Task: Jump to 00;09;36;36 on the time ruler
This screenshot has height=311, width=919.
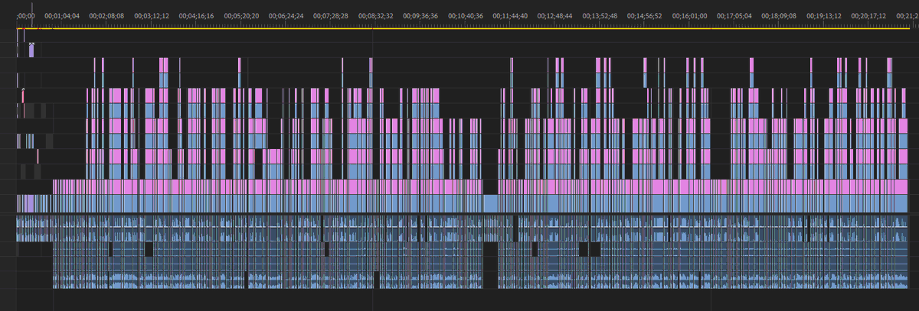Action: coord(421,15)
